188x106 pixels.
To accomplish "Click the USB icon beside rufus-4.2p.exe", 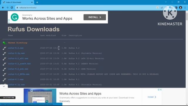I will pyautogui.click(x=4, y=53).
